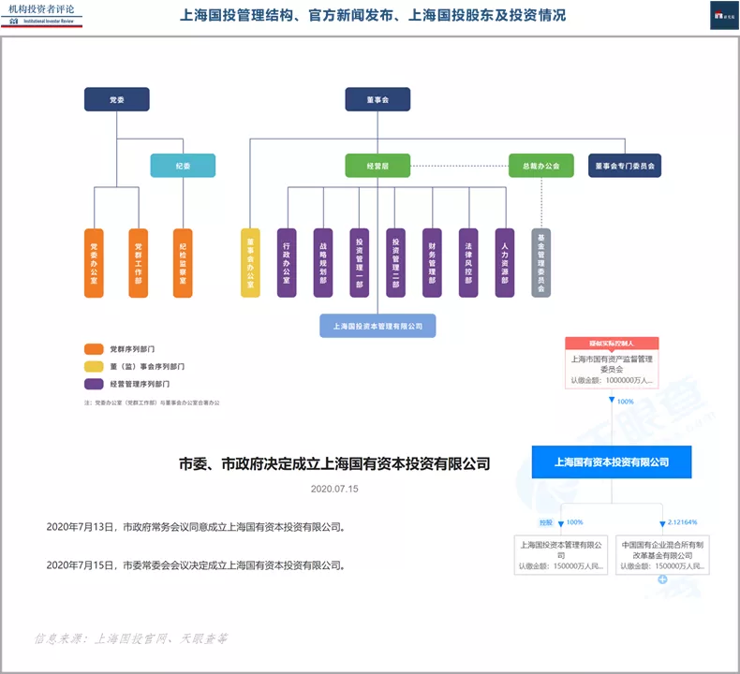Open the 中国国有企业混合所有制改革基金有限公司 card
Screen dimensions: 740x674
pos(662,555)
